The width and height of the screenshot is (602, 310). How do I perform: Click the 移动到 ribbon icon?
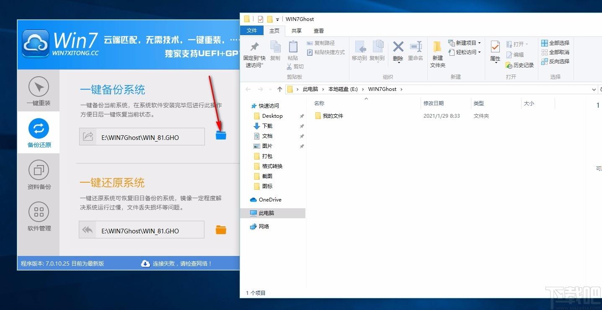pyautogui.click(x=359, y=46)
